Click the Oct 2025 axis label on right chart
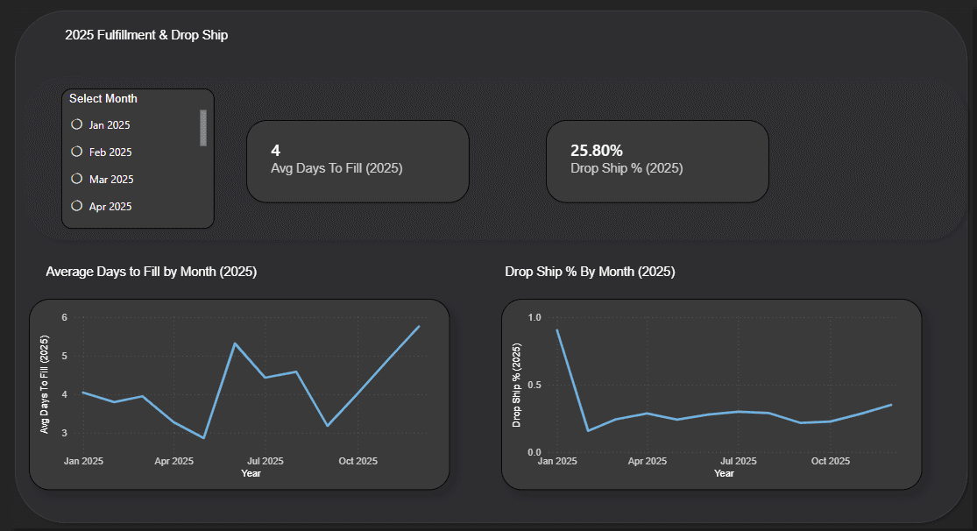The width and height of the screenshot is (977, 531). tap(830, 461)
